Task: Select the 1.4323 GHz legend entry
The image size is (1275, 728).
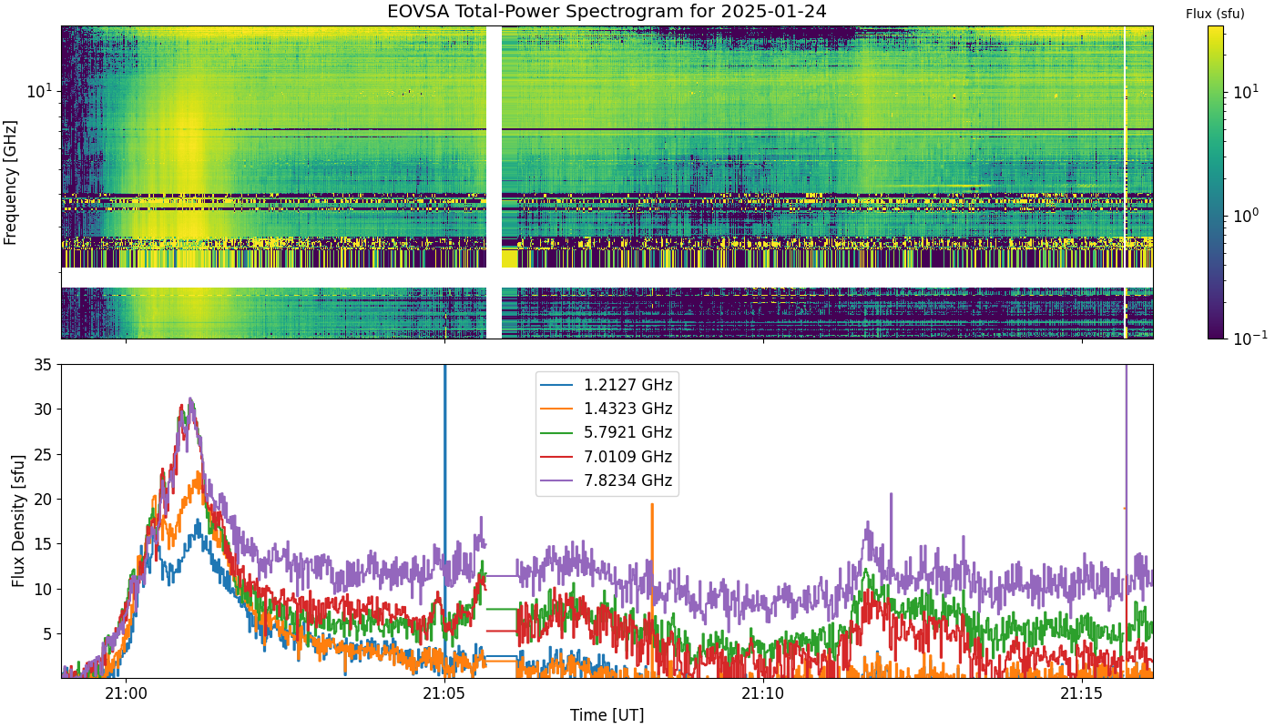Action: tap(607, 409)
